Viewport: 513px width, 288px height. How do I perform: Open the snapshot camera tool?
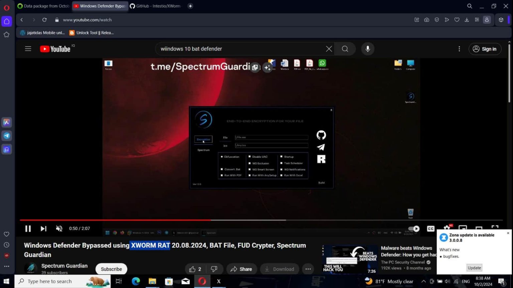(426, 20)
